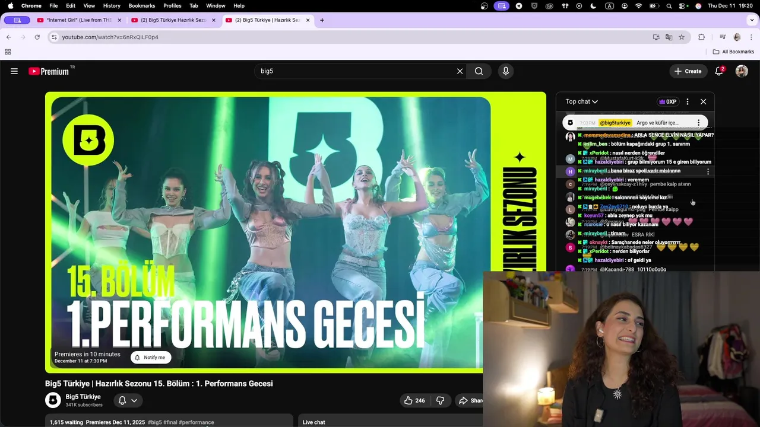Open #performance hashtag link
Screen dimensions: 760x427
point(196,423)
